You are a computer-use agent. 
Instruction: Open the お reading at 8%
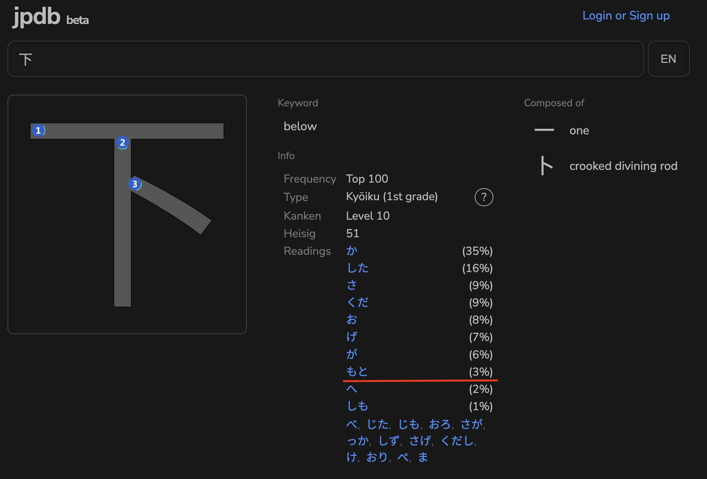(x=352, y=320)
